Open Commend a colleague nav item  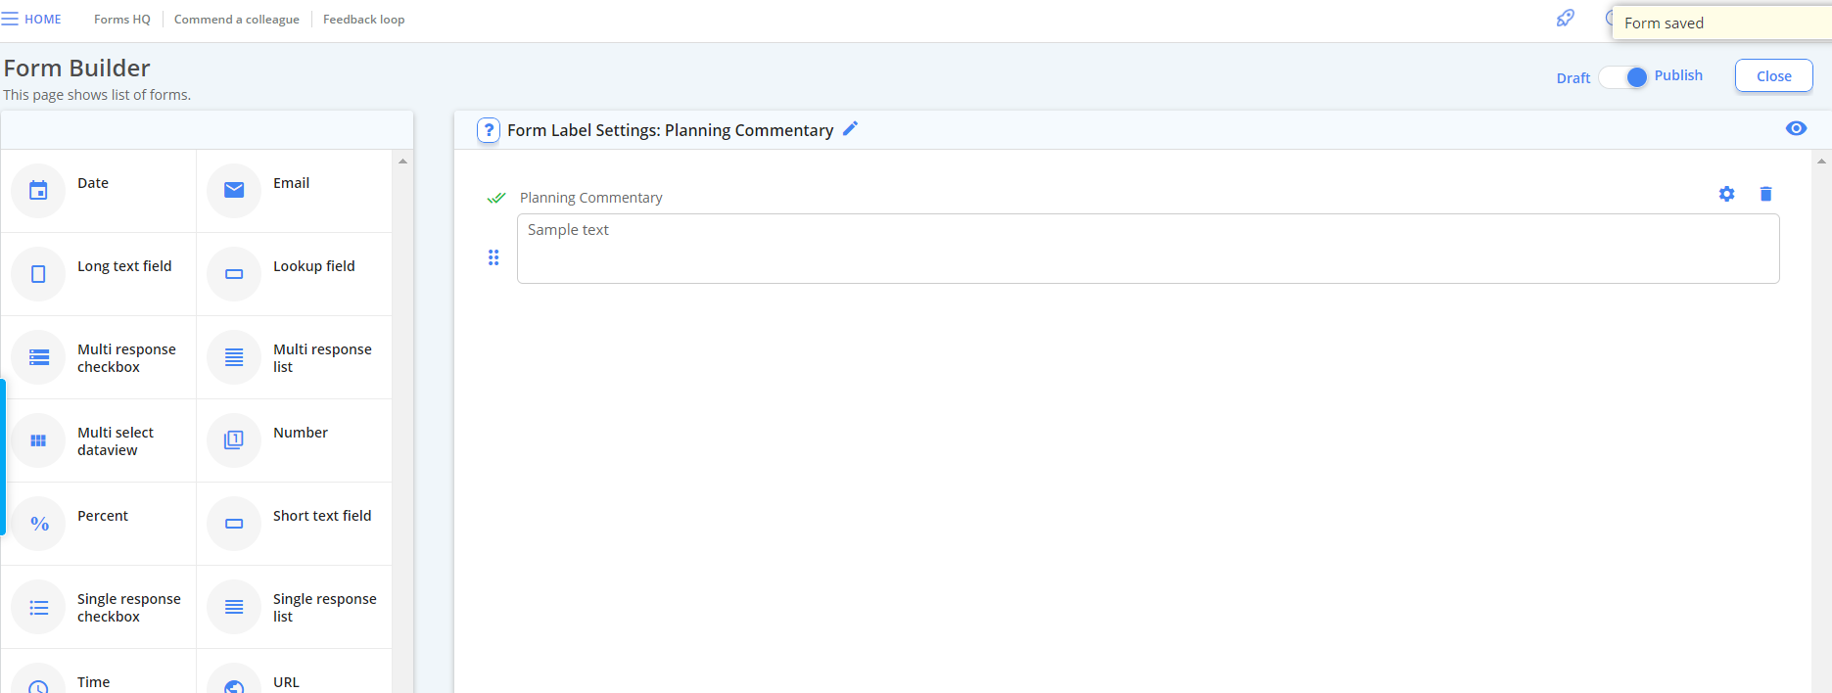[x=237, y=20]
